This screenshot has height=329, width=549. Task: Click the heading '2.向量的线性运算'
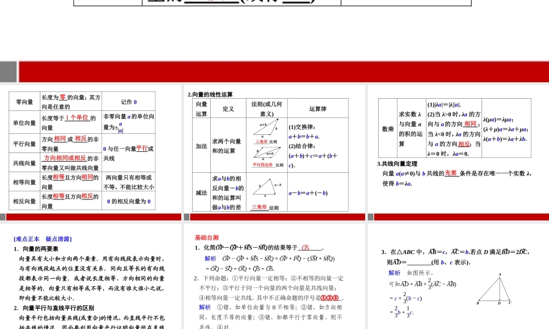click(210, 94)
